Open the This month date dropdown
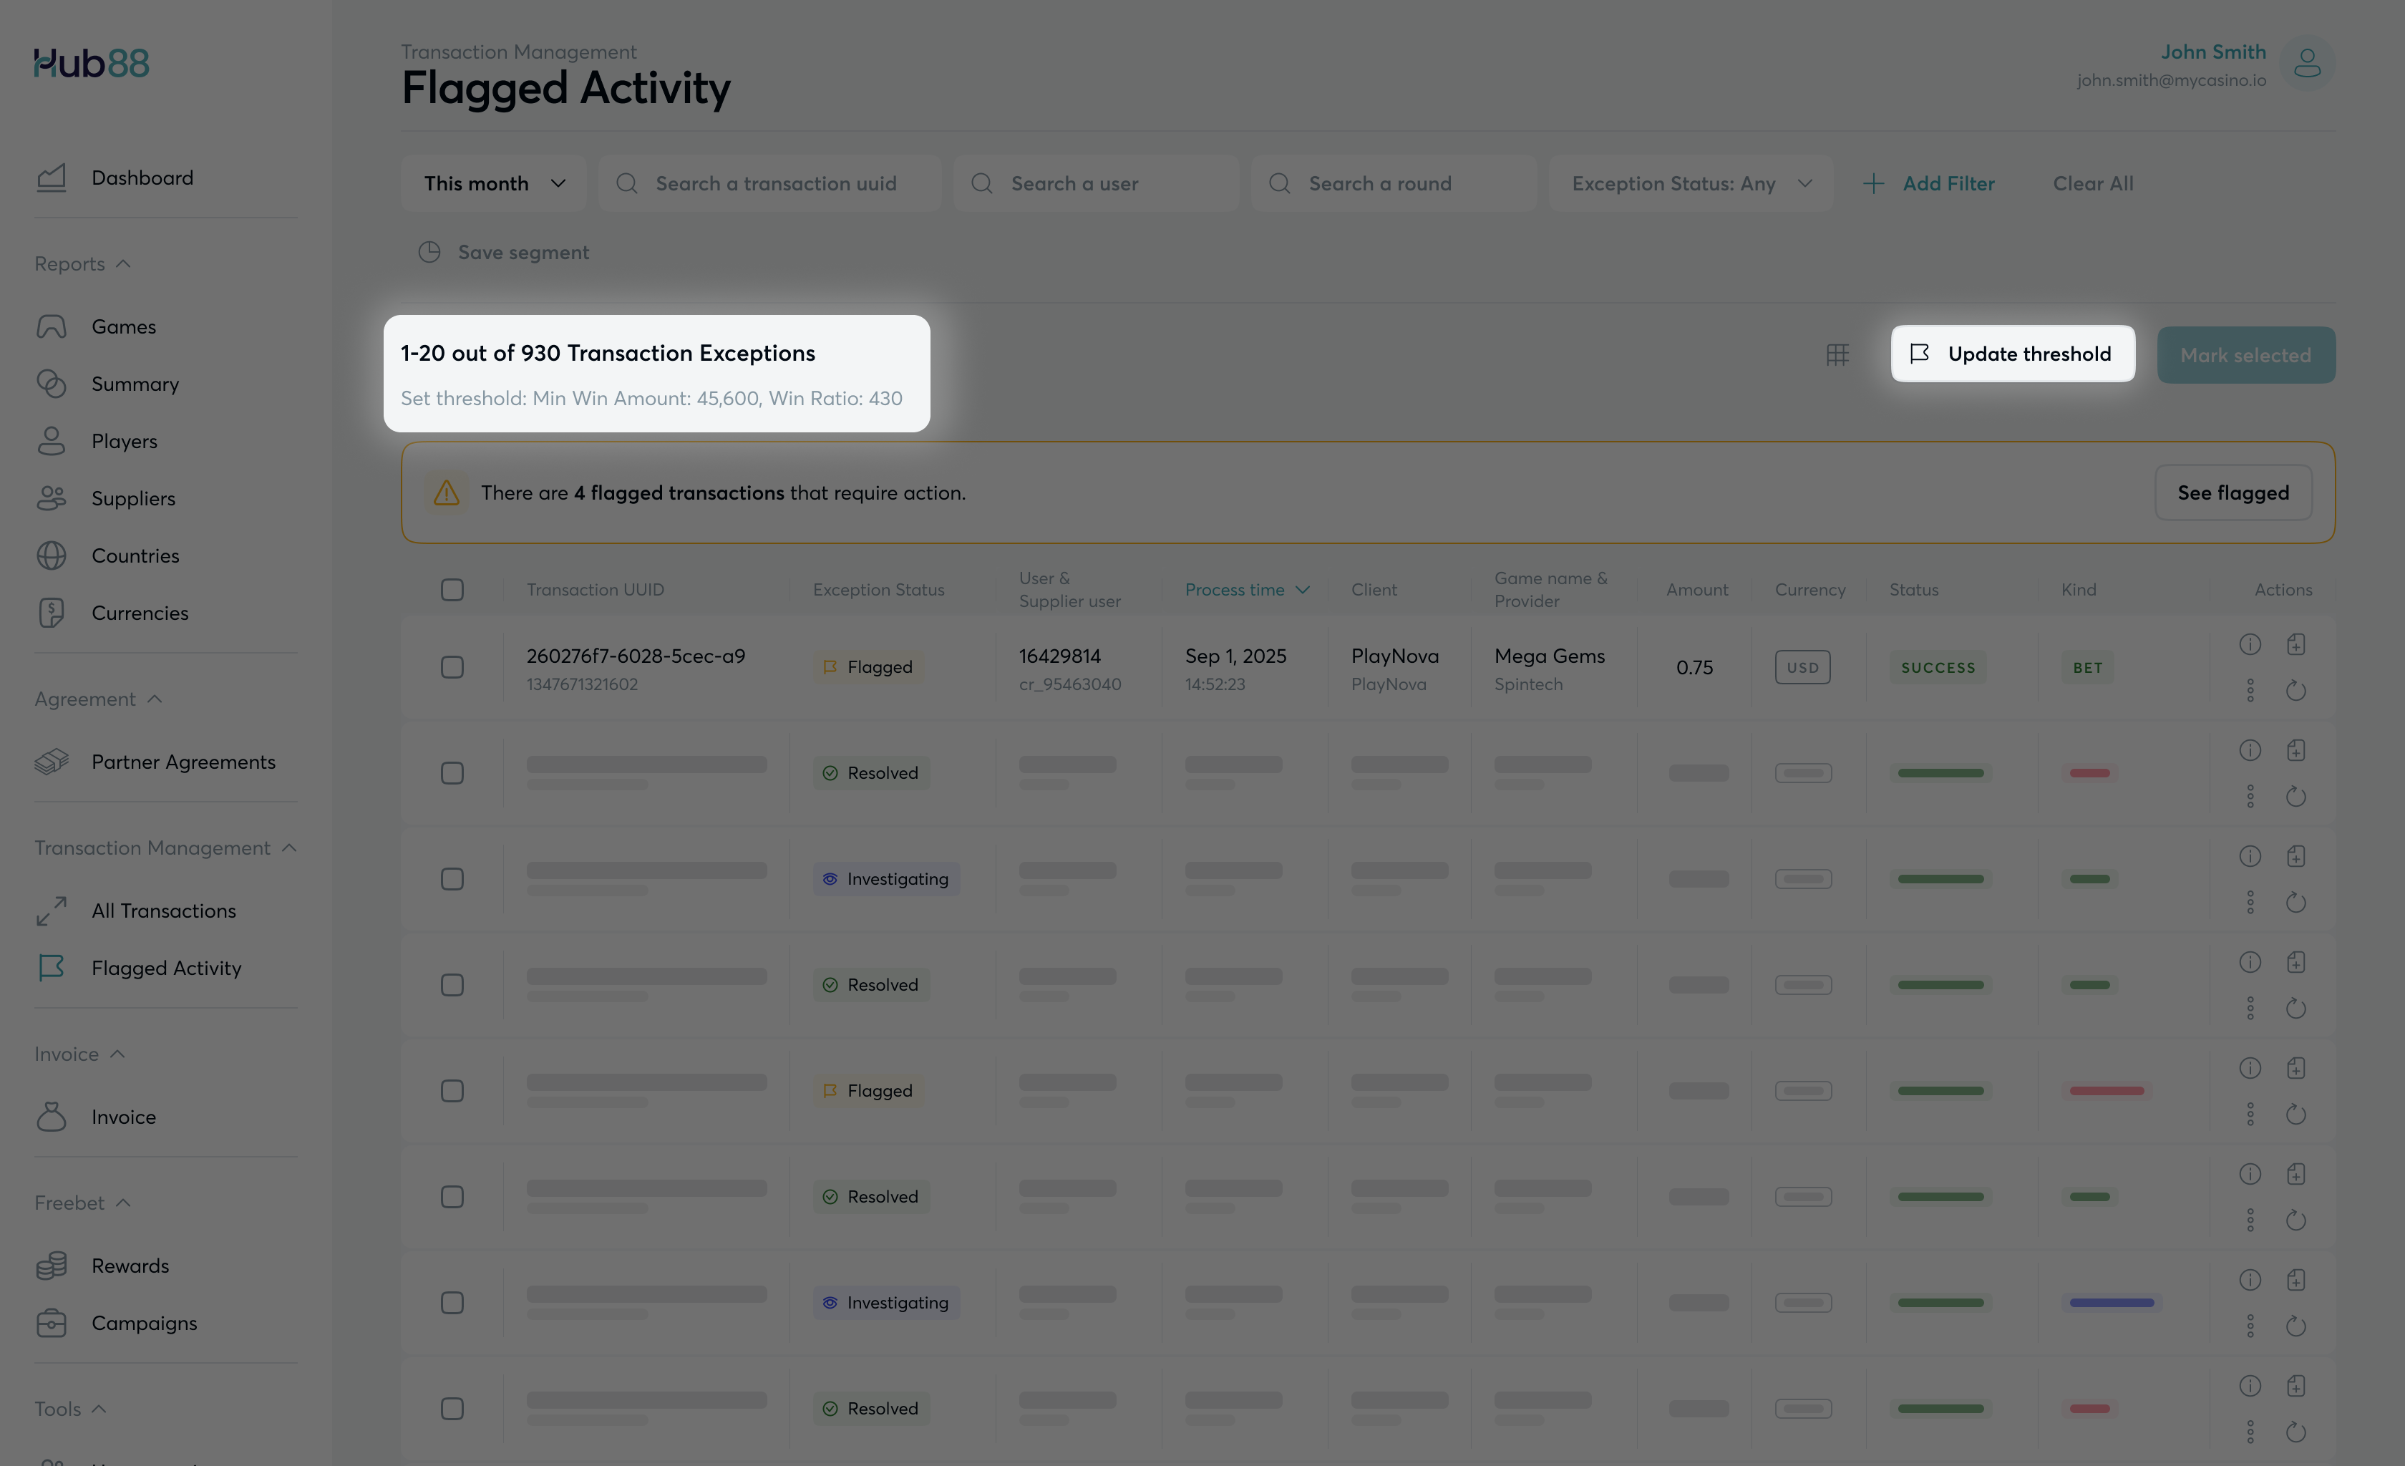 [x=494, y=183]
